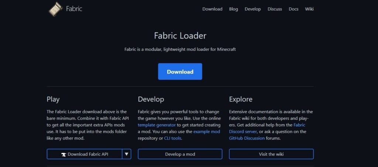Open the Wiki navigation item
The width and height of the screenshot is (378, 167).
pyautogui.click(x=309, y=9)
